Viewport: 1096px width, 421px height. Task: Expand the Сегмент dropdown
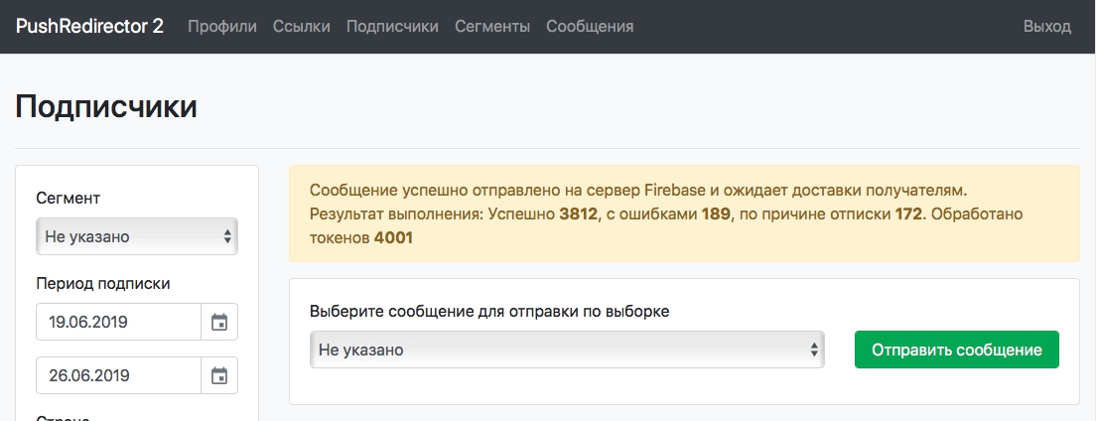pyautogui.click(x=137, y=236)
